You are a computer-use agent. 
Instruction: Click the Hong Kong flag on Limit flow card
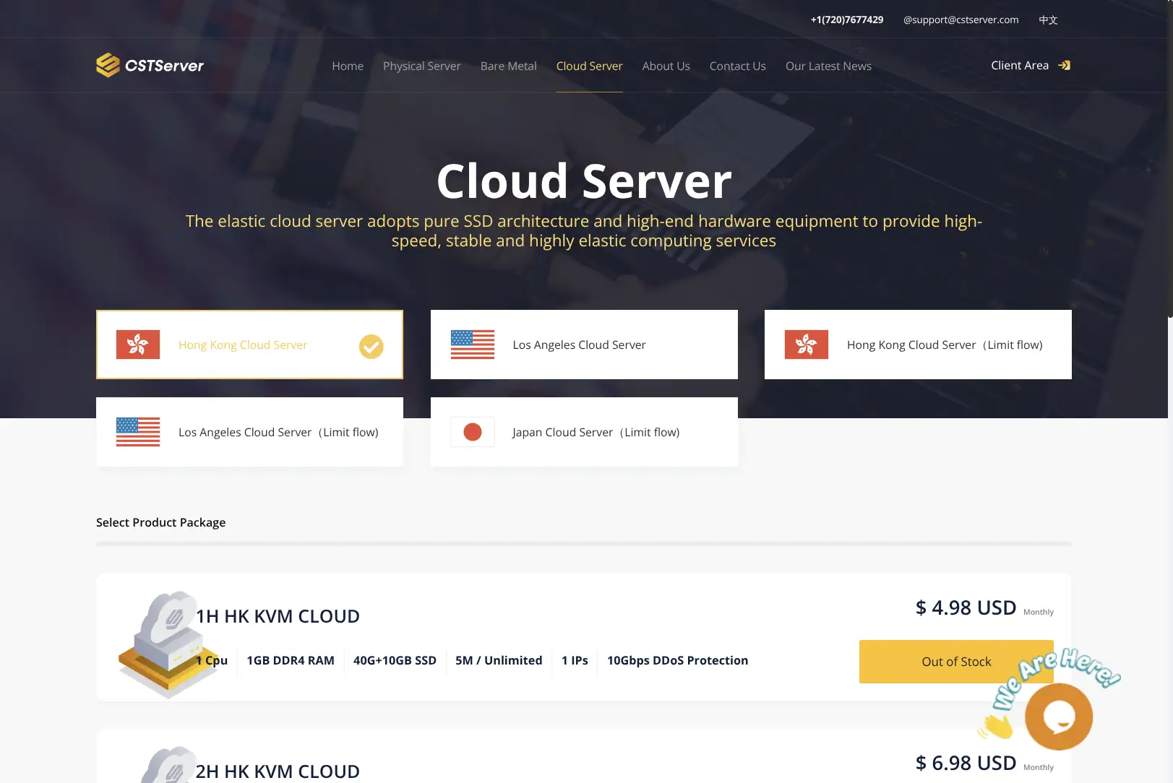click(x=807, y=345)
